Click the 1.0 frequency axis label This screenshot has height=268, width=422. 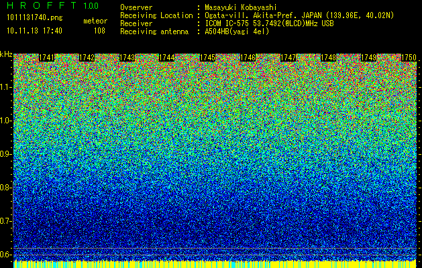pyautogui.click(x=6, y=121)
